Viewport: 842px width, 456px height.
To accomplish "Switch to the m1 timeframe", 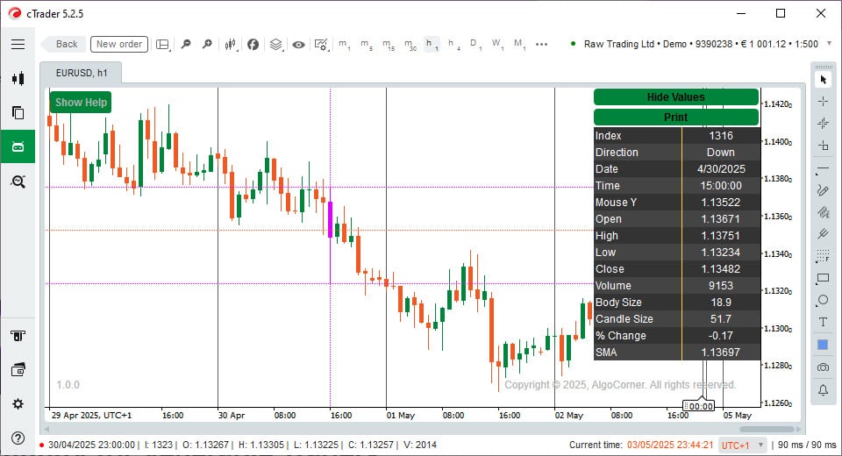I will click(344, 45).
